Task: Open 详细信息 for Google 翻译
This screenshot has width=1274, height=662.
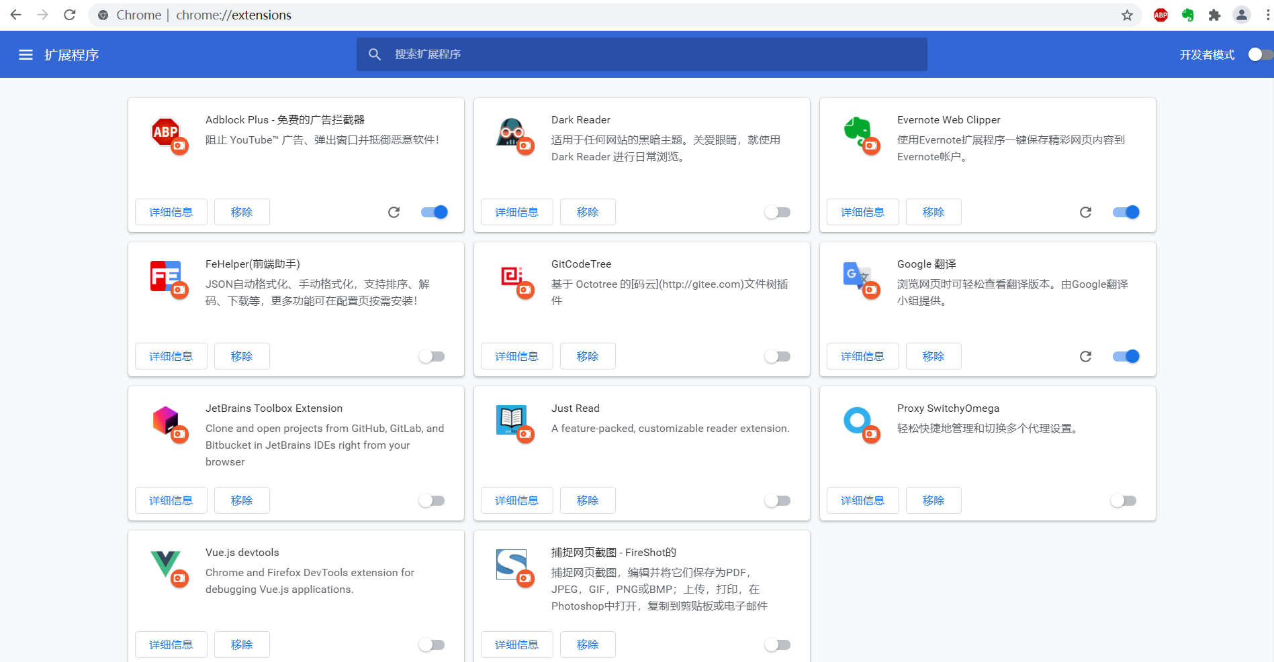Action: pos(863,356)
